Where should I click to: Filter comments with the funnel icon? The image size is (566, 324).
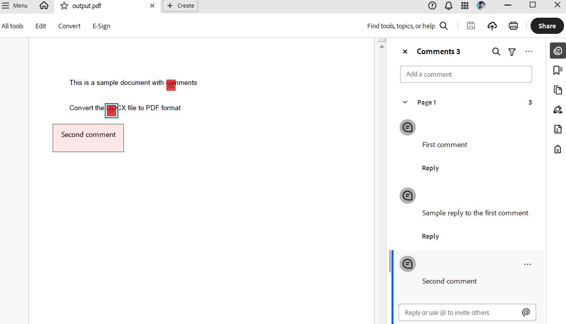(512, 51)
